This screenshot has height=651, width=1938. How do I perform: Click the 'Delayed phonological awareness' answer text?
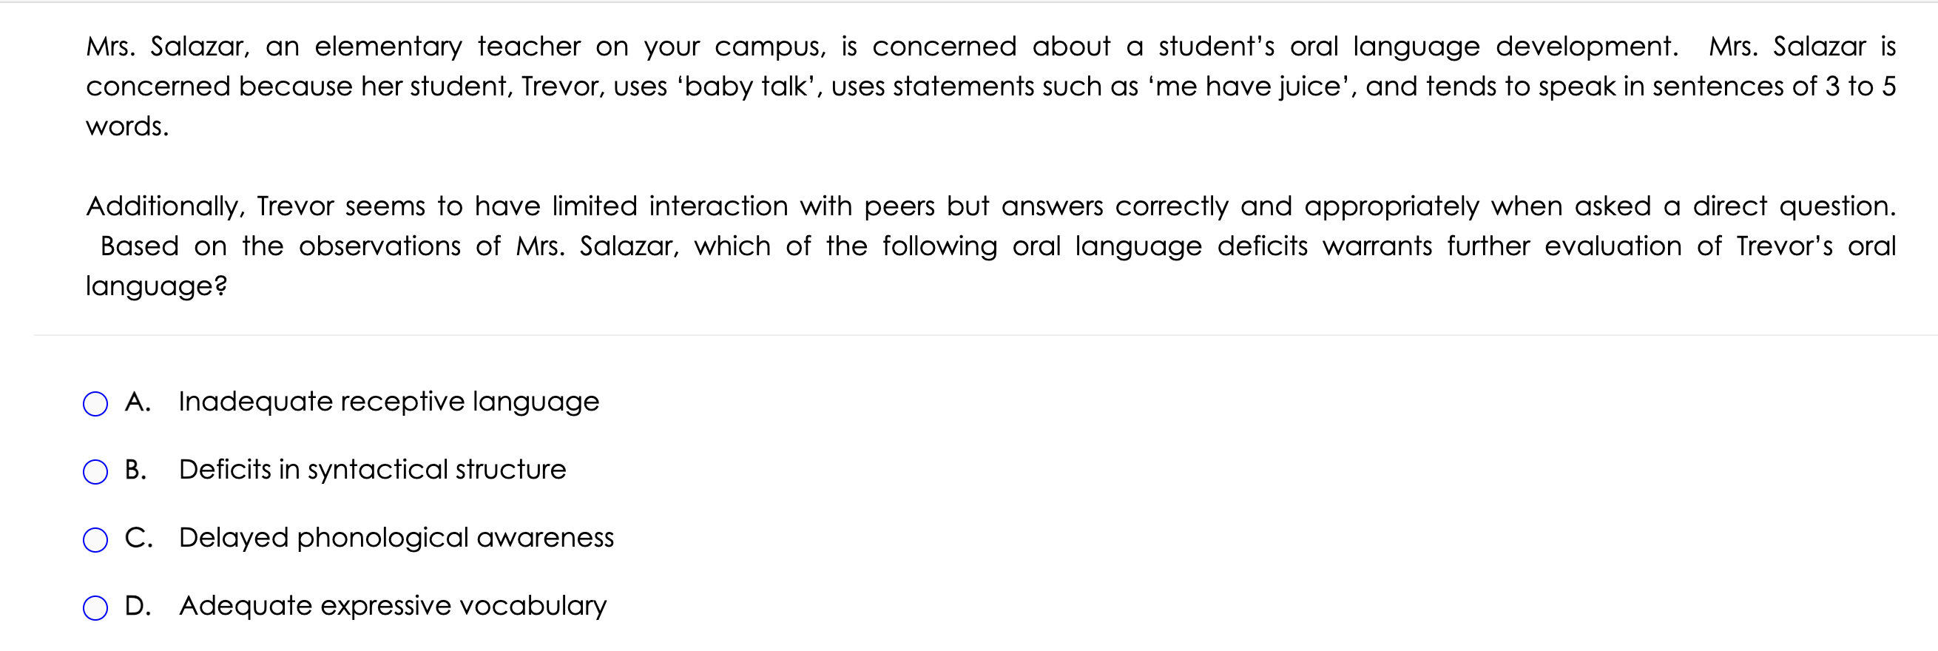[396, 537]
